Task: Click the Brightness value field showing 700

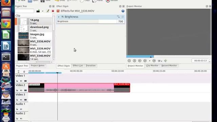Action: [x=121, y=21]
